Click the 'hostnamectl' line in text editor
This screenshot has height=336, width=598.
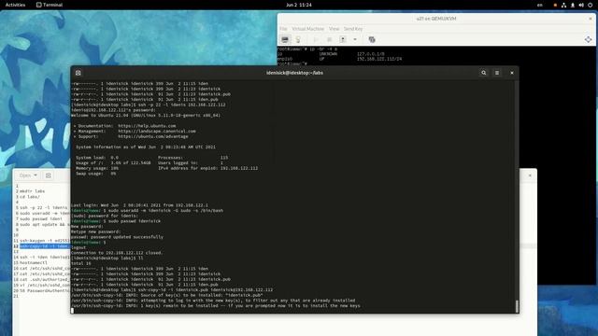point(34,263)
